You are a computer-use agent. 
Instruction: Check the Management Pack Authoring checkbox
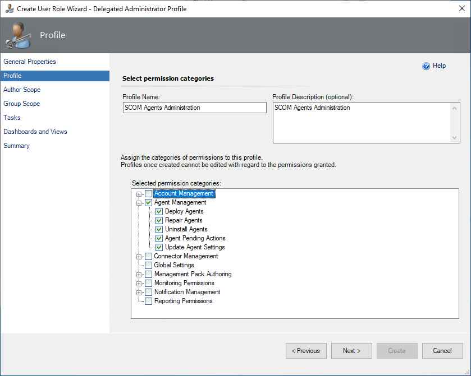(x=148, y=275)
